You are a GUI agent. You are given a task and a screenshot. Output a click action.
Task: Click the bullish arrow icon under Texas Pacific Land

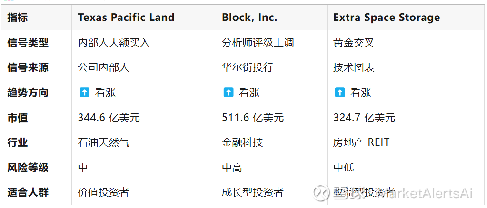[84, 93]
